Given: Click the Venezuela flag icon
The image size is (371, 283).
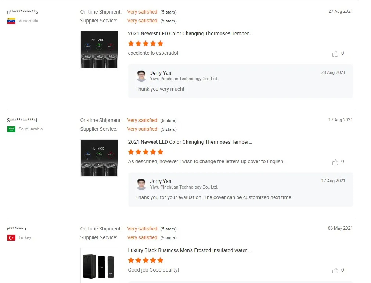Looking at the screenshot, I should point(11,21).
